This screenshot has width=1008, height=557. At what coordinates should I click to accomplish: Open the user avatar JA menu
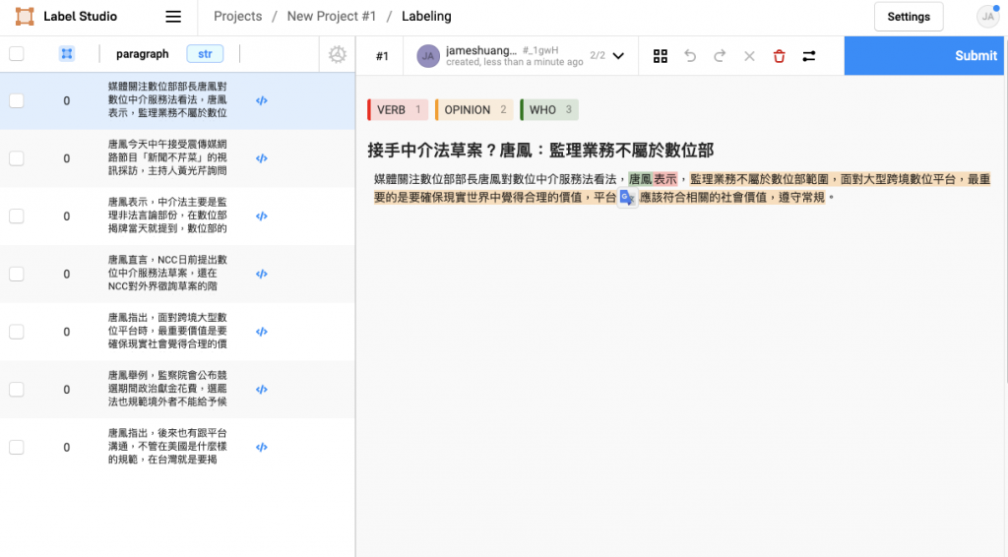pyautogui.click(x=987, y=16)
